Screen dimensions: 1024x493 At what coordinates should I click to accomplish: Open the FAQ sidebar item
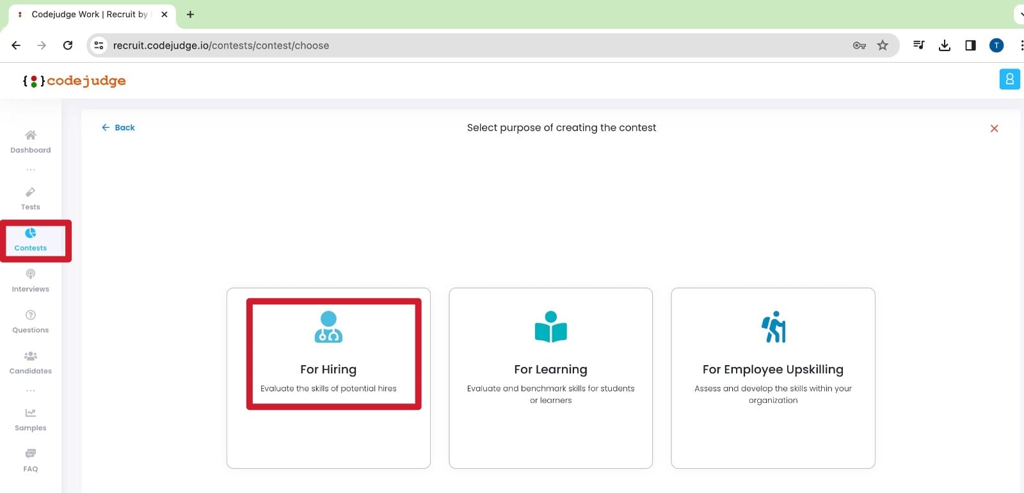click(x=30, y=460)
